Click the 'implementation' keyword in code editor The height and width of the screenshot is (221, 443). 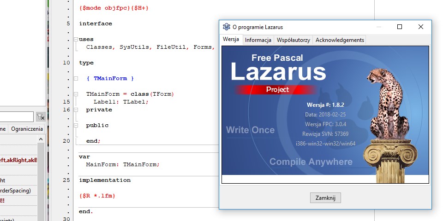[x=105, y=180]
